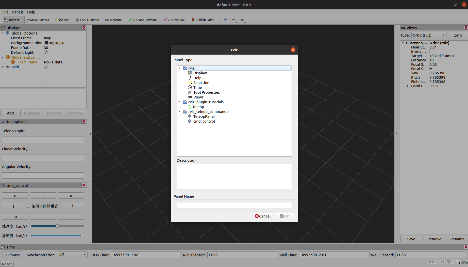
Task: Toggle the Grid display checkbox
Action: tap(46, 67)
